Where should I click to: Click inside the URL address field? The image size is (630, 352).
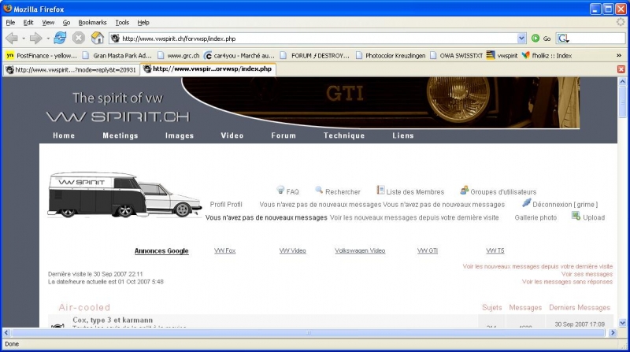coord(315,38)
